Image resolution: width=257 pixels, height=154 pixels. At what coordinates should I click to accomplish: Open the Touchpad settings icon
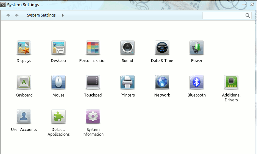click(93, 82)
